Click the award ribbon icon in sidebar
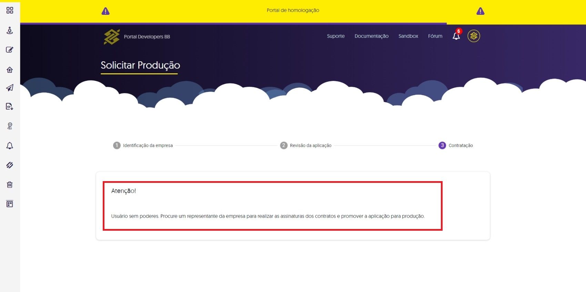This screenshot has height=292, width=586. click(10, 126)
